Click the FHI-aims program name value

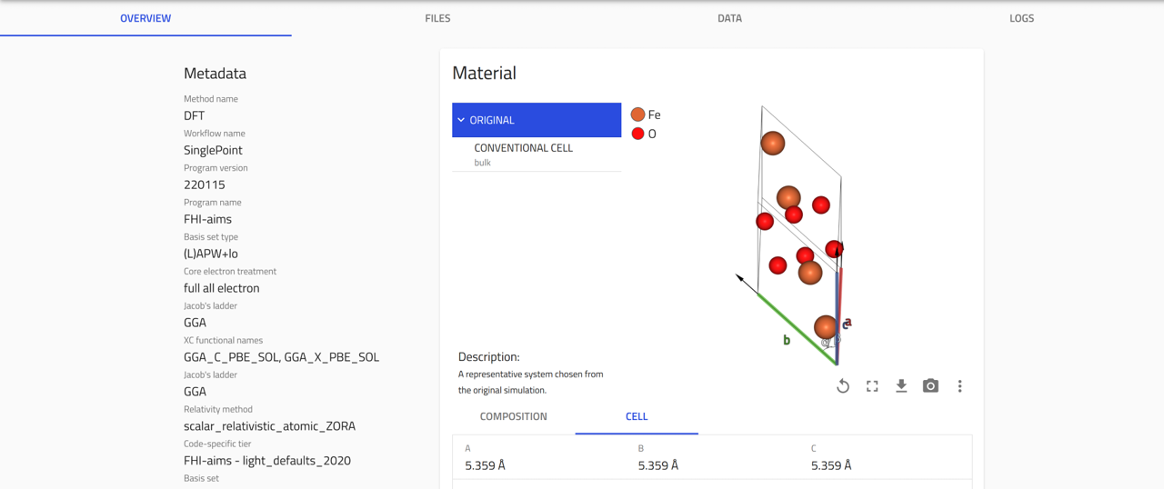(207, 219)
